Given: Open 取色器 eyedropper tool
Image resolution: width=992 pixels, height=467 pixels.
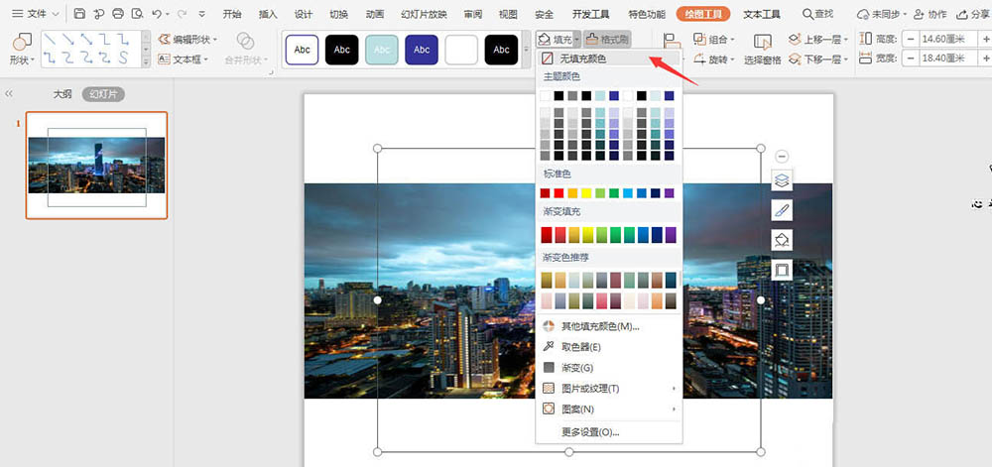Looking at the screenshot, I should click(580, 347).
